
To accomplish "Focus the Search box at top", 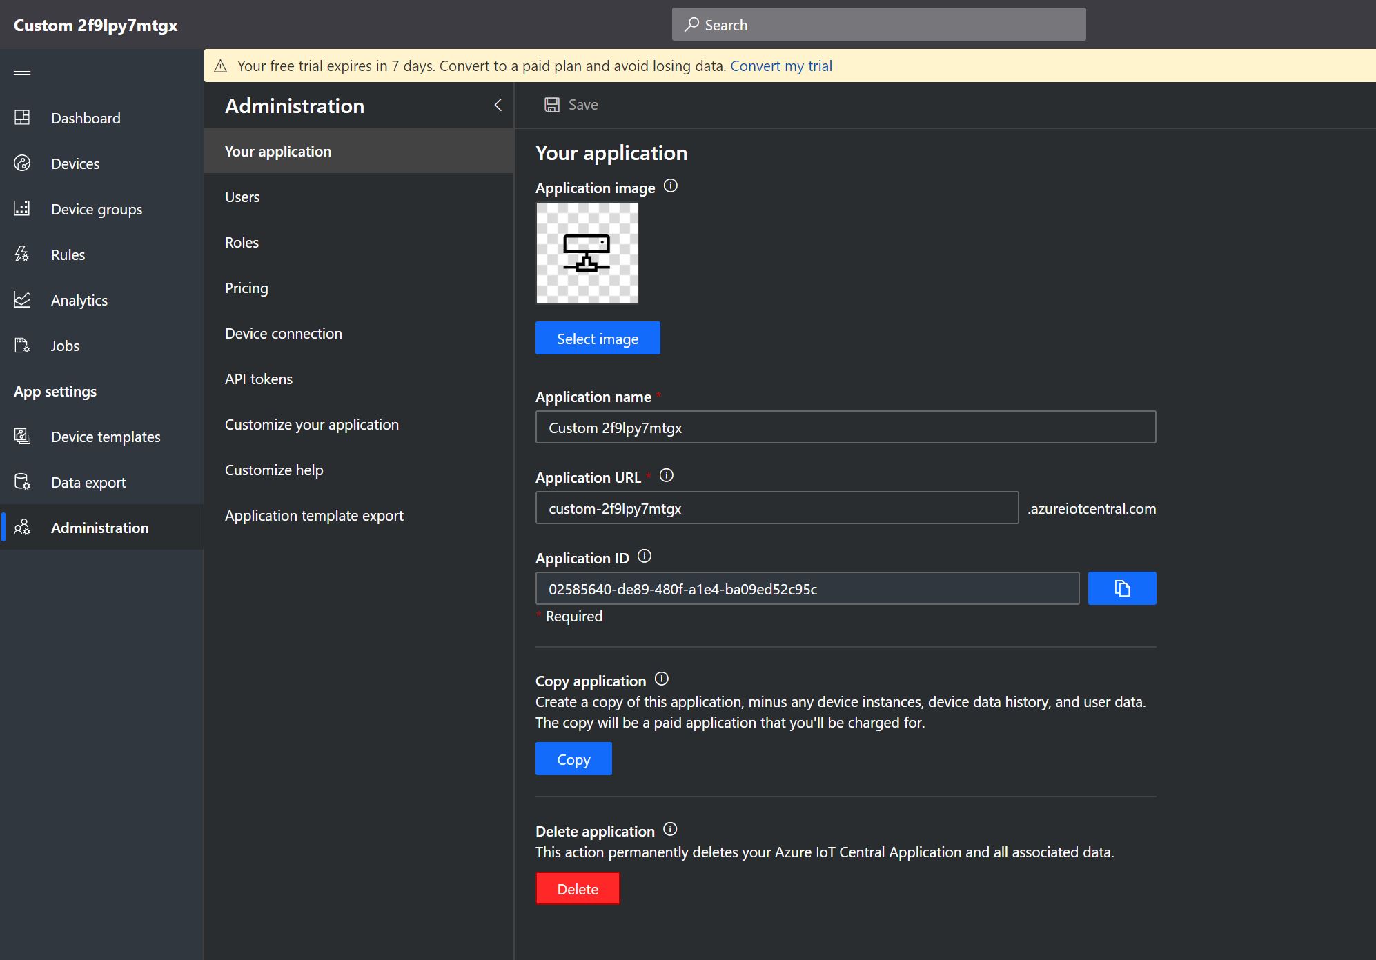I will coord(878,25).
